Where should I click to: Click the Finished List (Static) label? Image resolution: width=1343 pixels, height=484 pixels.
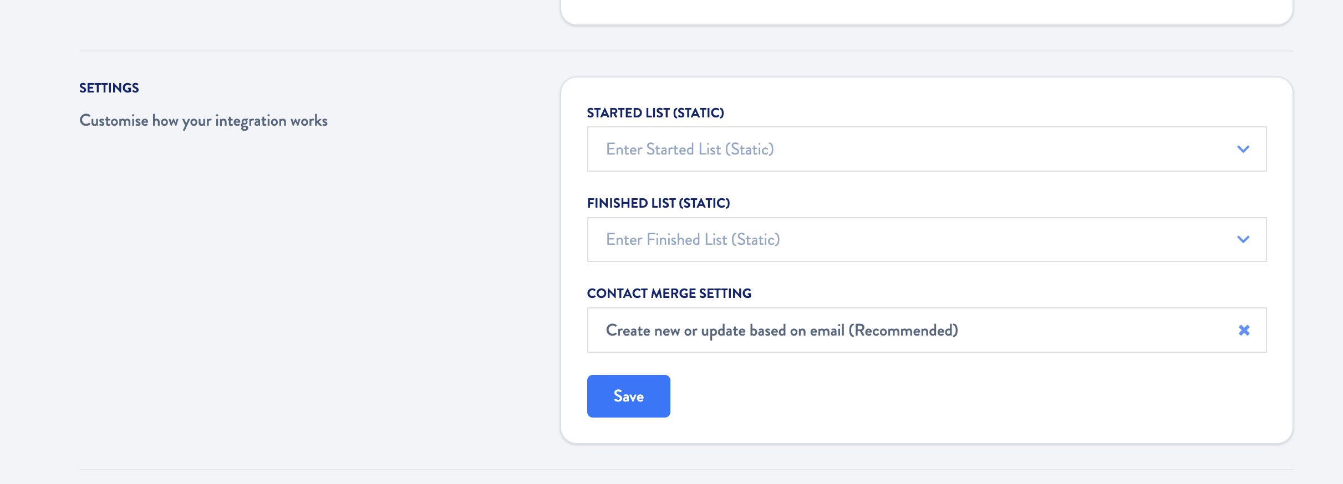(x=659, y=203)
